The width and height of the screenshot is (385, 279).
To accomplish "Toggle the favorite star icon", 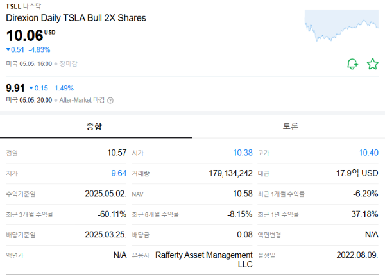I will click(373, 64).
